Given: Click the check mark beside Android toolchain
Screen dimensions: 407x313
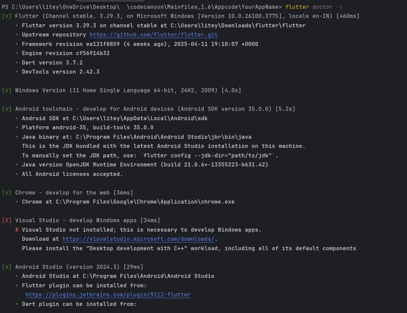Looking at the screenshot, I should pyautogui.click(x=7, y=109).
